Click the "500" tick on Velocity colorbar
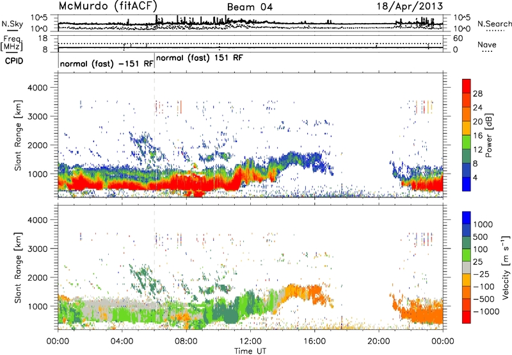Image resolution: width=512 pixels, height=355 pixels. click(x=482, y=237)
